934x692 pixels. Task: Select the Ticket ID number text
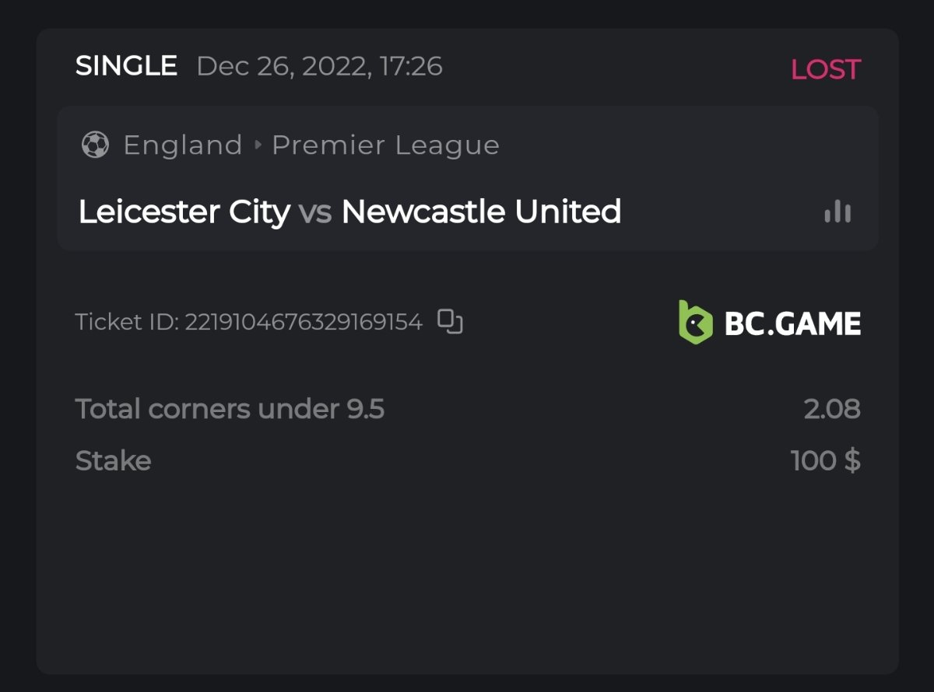click(x=303, y=322)
